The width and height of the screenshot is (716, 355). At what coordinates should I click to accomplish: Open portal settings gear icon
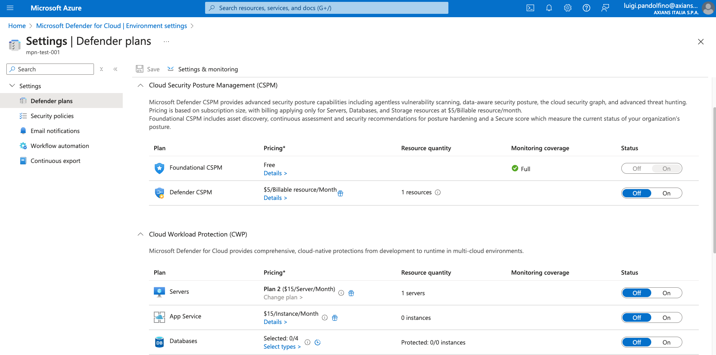click(567, 8)
